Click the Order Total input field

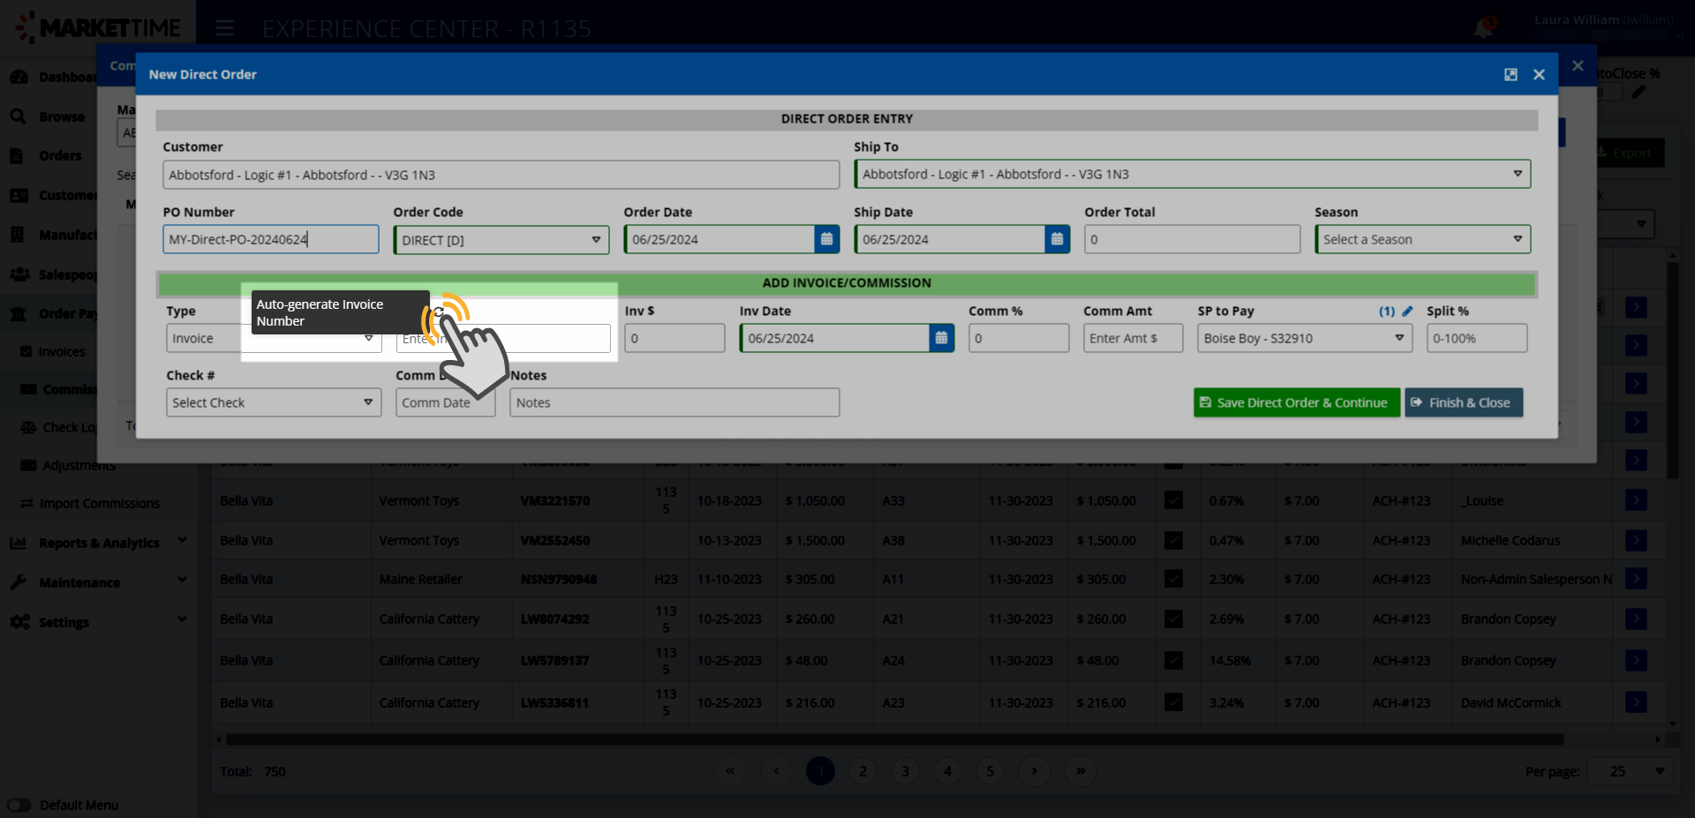pos(1192,239)
